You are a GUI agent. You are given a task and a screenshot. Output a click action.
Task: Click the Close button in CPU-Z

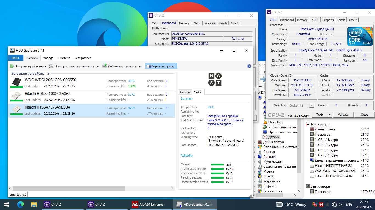pos(364,115)
